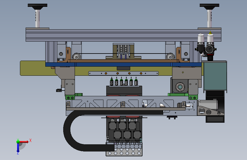Select the long blue horizontal plate
Viewport: 247px width, 160px height.
tap(123, 64)
